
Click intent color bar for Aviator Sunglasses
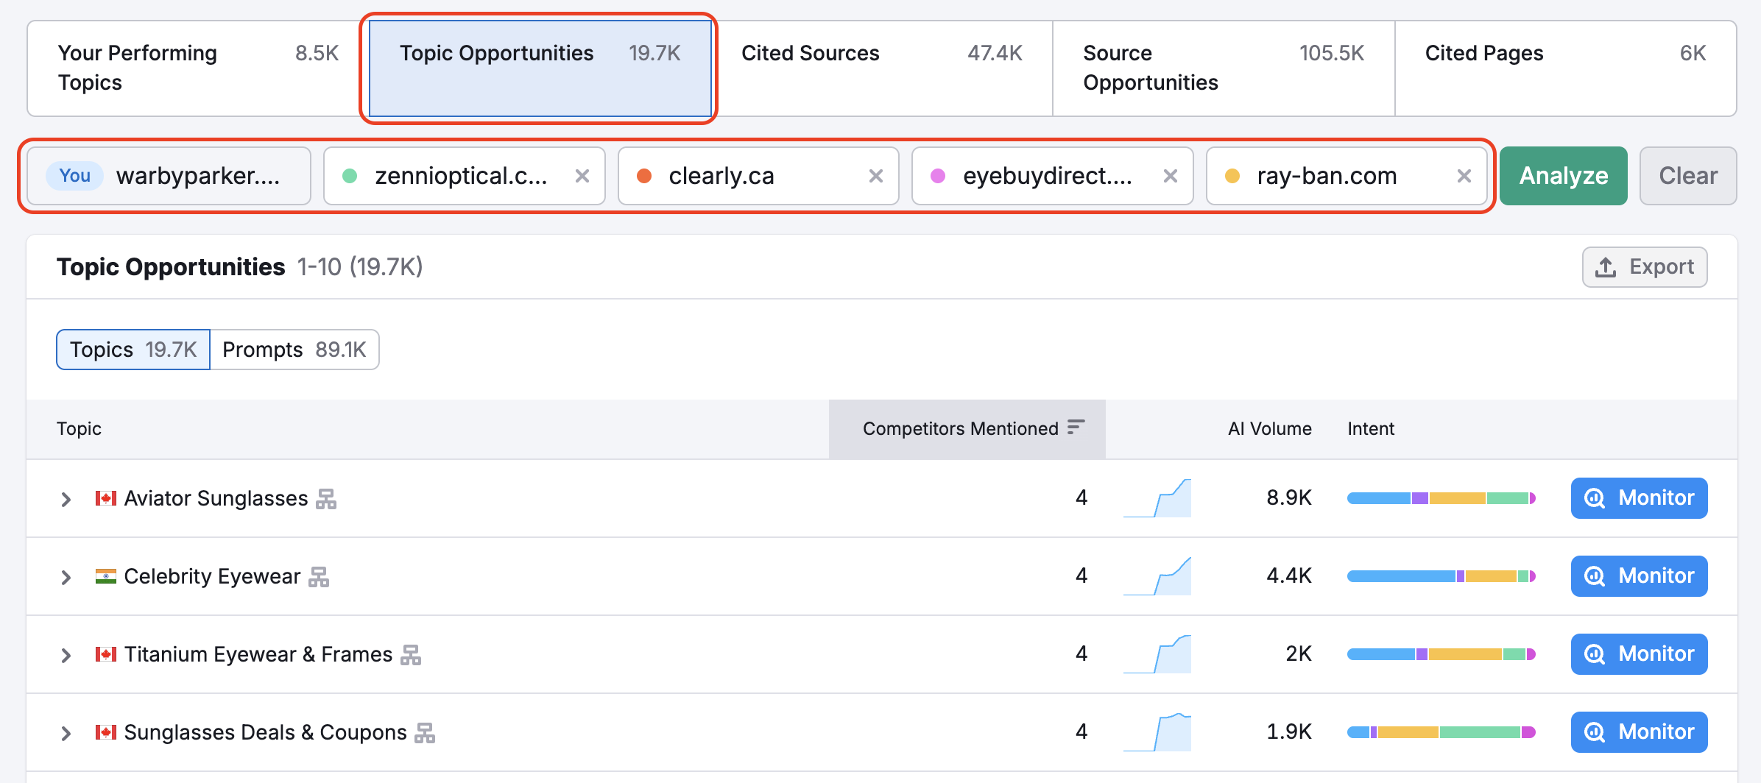(x=1441, y=498)
